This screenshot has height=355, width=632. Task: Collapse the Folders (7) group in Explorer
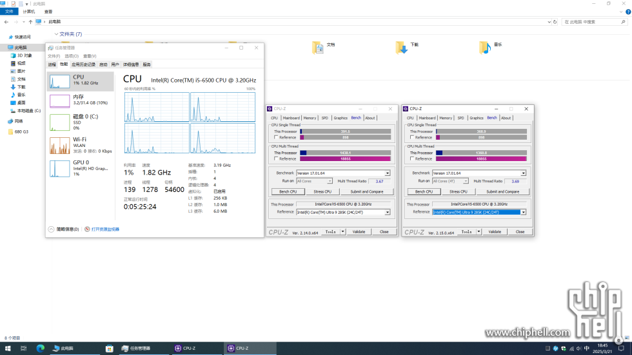(x=57, y=34)
